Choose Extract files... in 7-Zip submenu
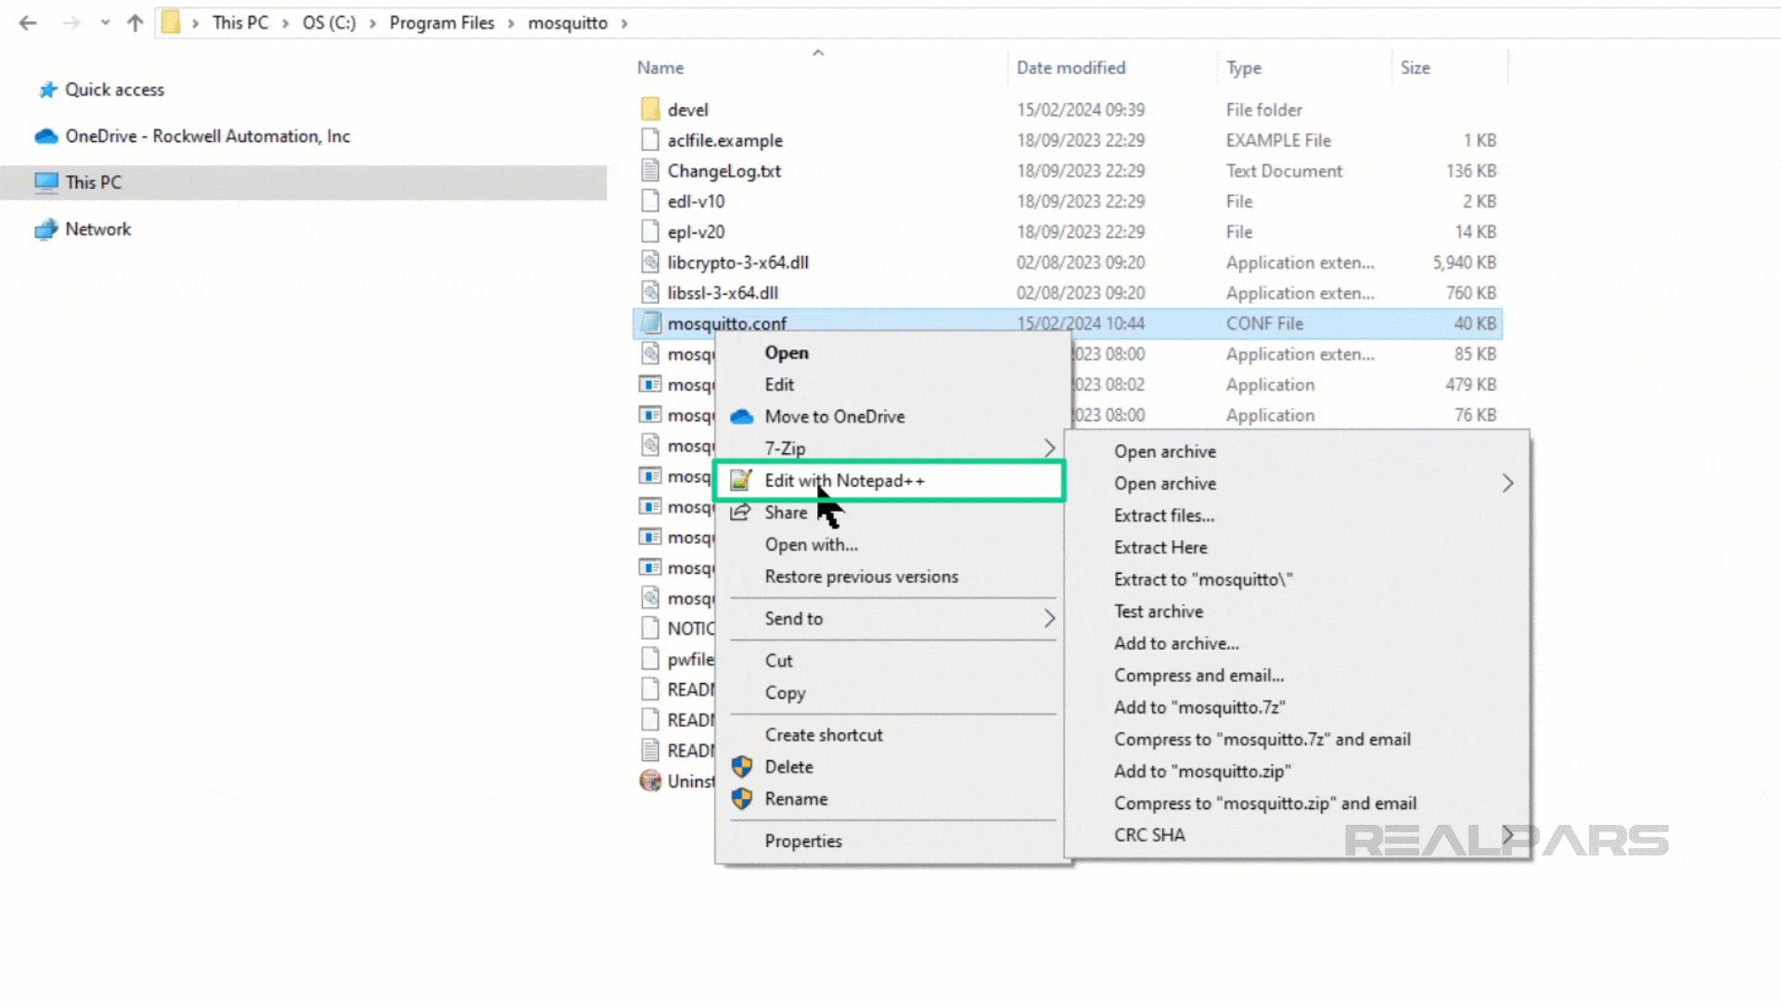The height and width of the screenshot is (1001, 1781). 1164,515
